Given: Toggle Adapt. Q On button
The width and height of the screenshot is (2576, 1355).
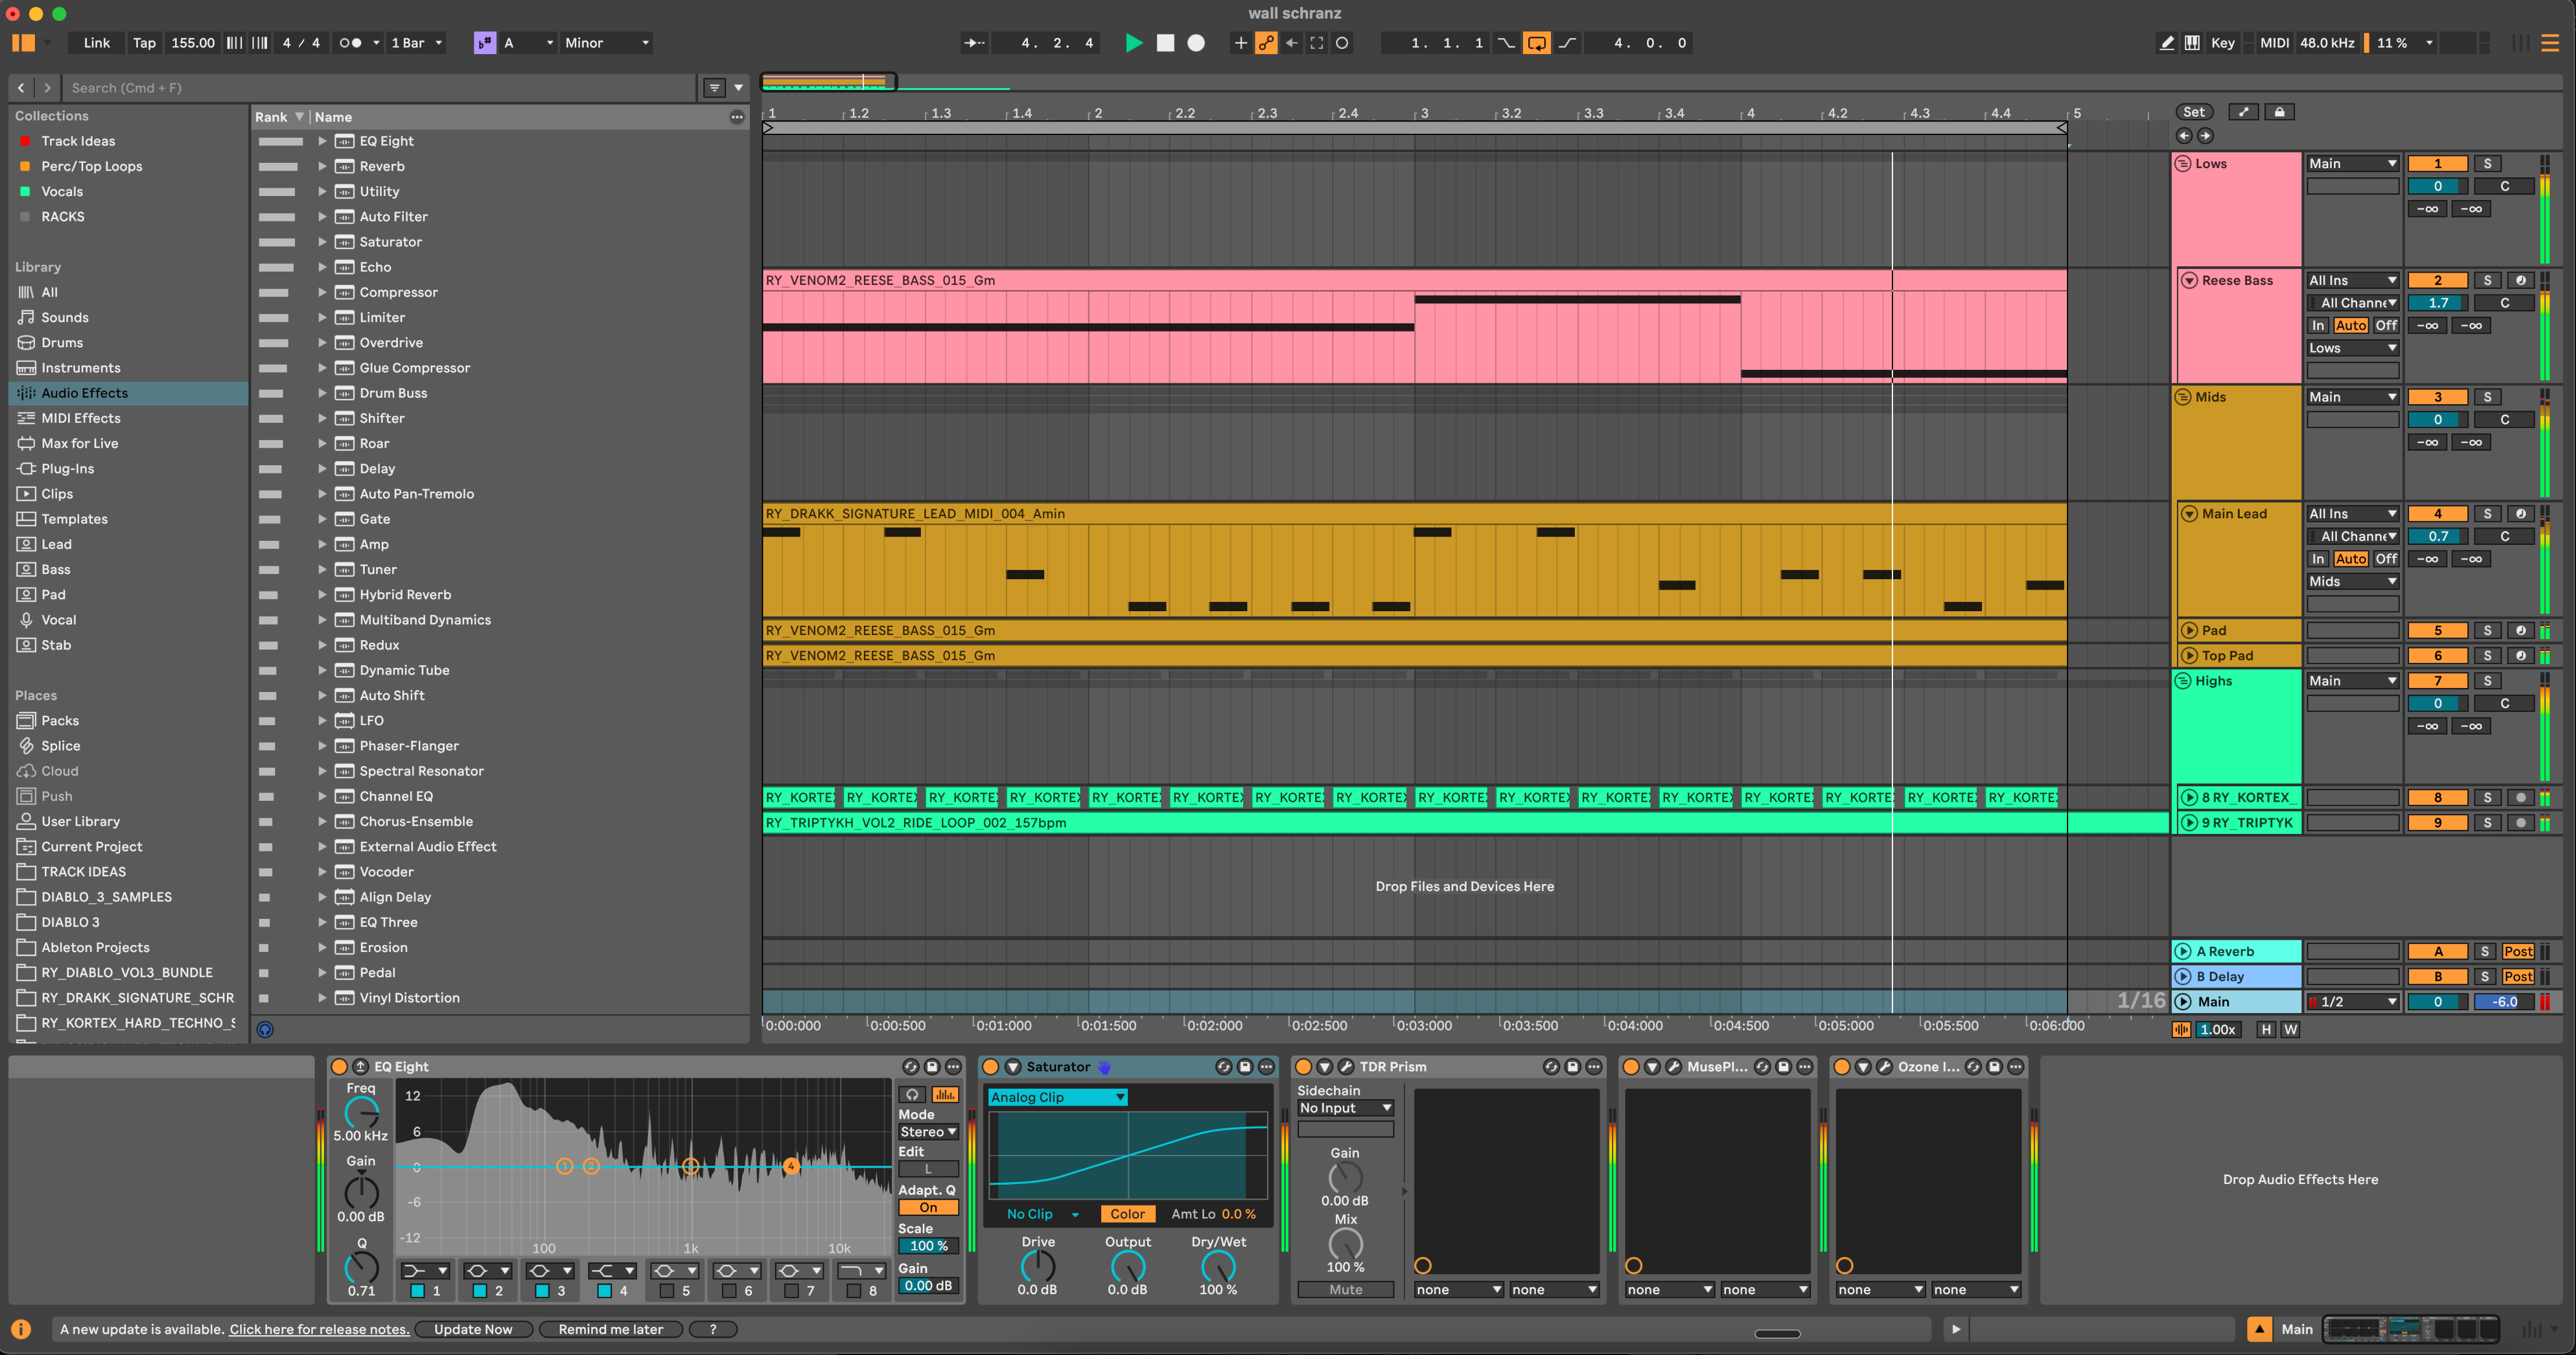Looking at the screenshot, I should click(x=928, y=1207).
